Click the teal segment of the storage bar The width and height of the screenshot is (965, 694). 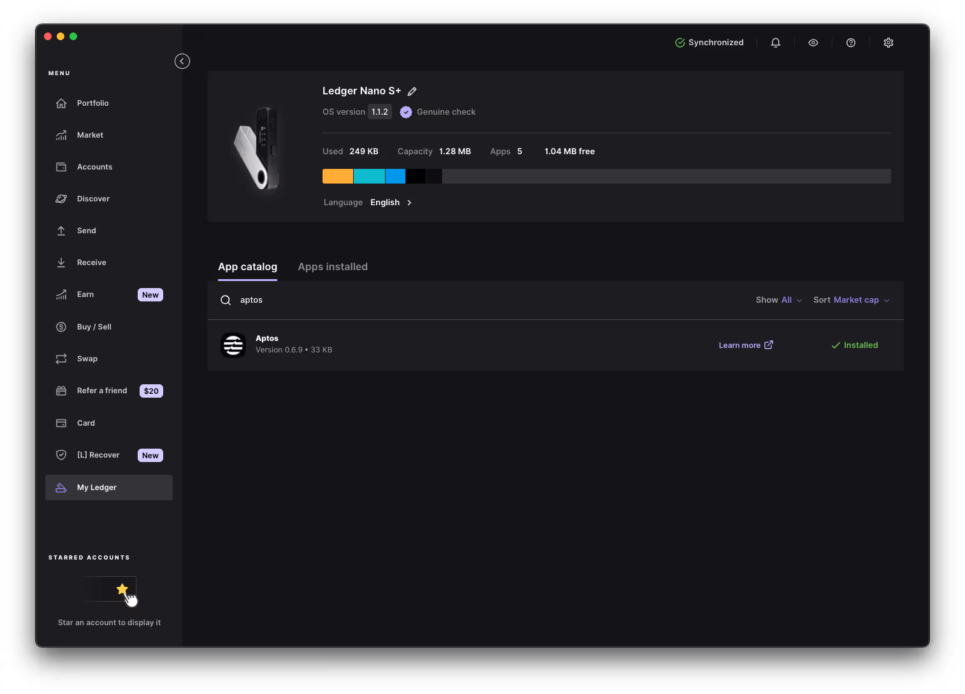369,177
